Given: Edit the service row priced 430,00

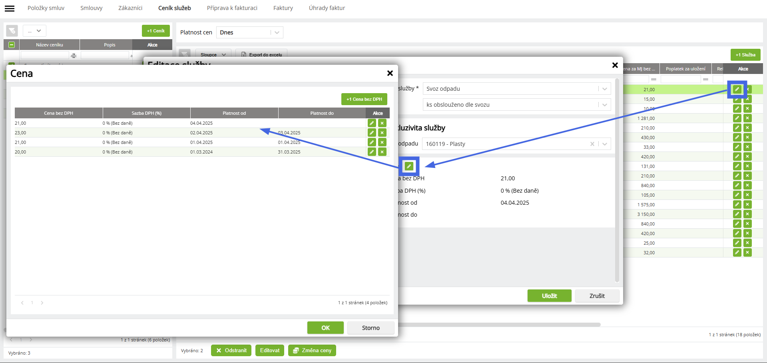Looking at the screenshot, I should click(x=737, y=138).
